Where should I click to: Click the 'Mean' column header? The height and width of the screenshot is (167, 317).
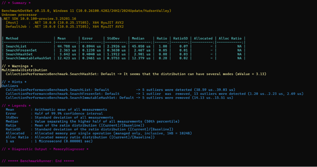[62, 38]
